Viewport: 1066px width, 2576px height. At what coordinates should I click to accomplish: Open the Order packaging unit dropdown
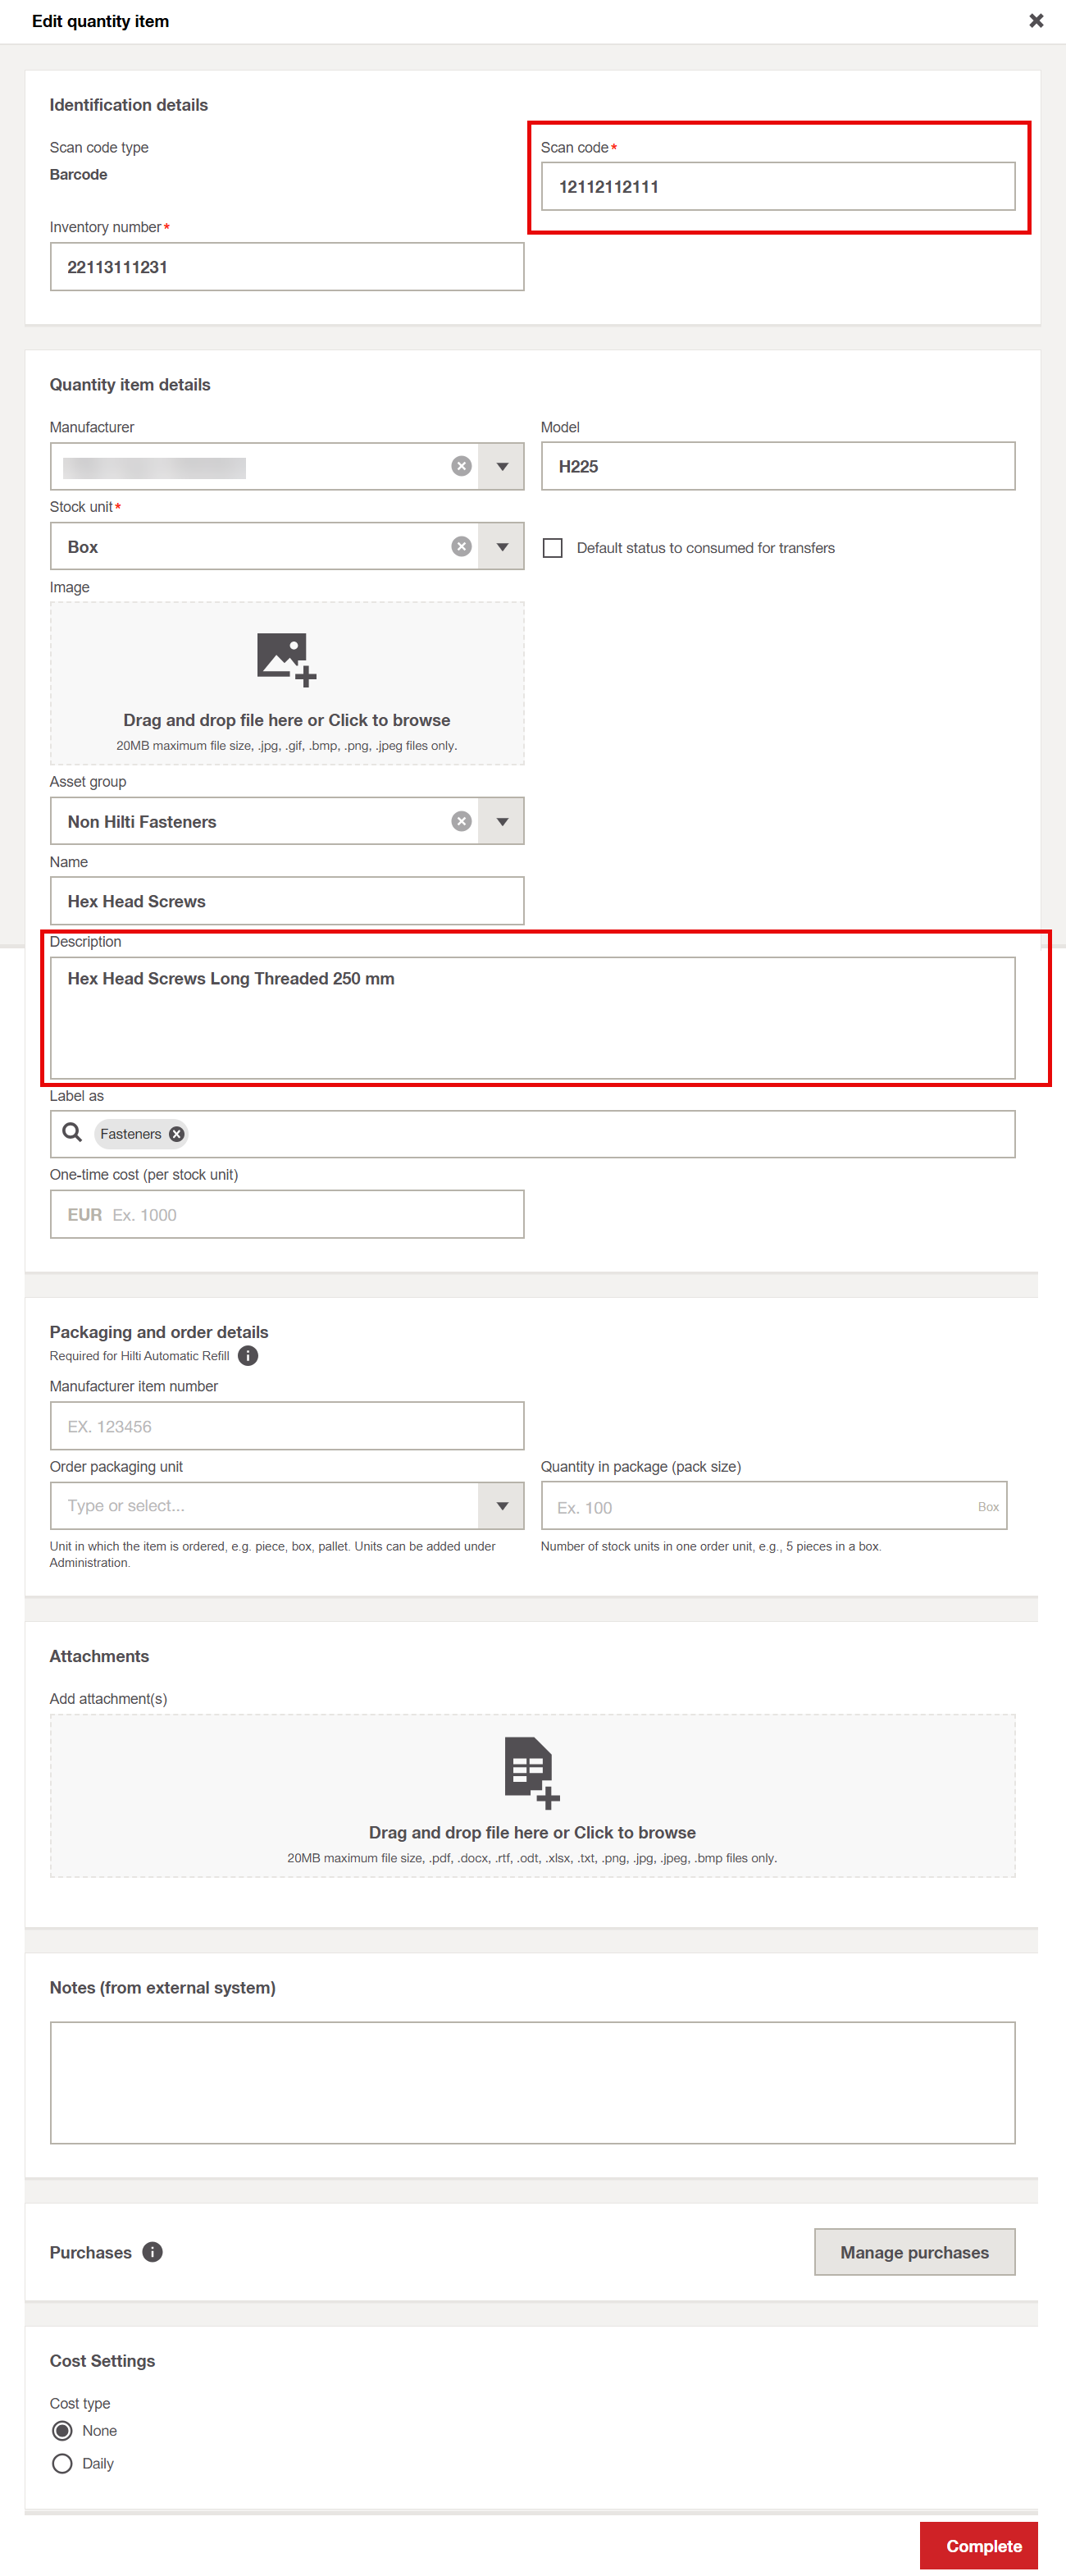point(502,1506)
